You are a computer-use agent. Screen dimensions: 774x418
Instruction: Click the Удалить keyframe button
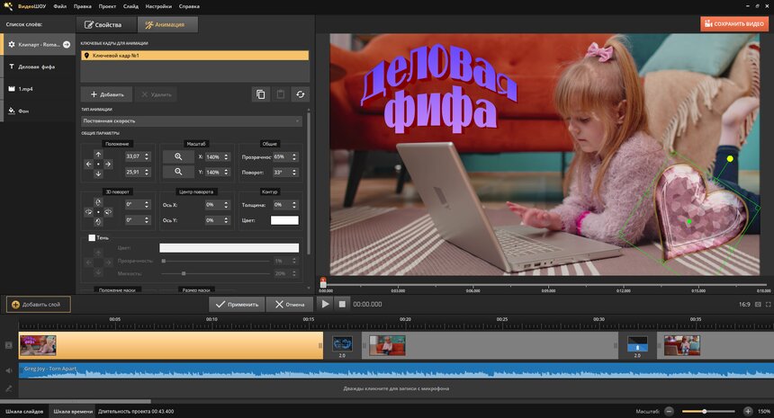click(156, 94)
